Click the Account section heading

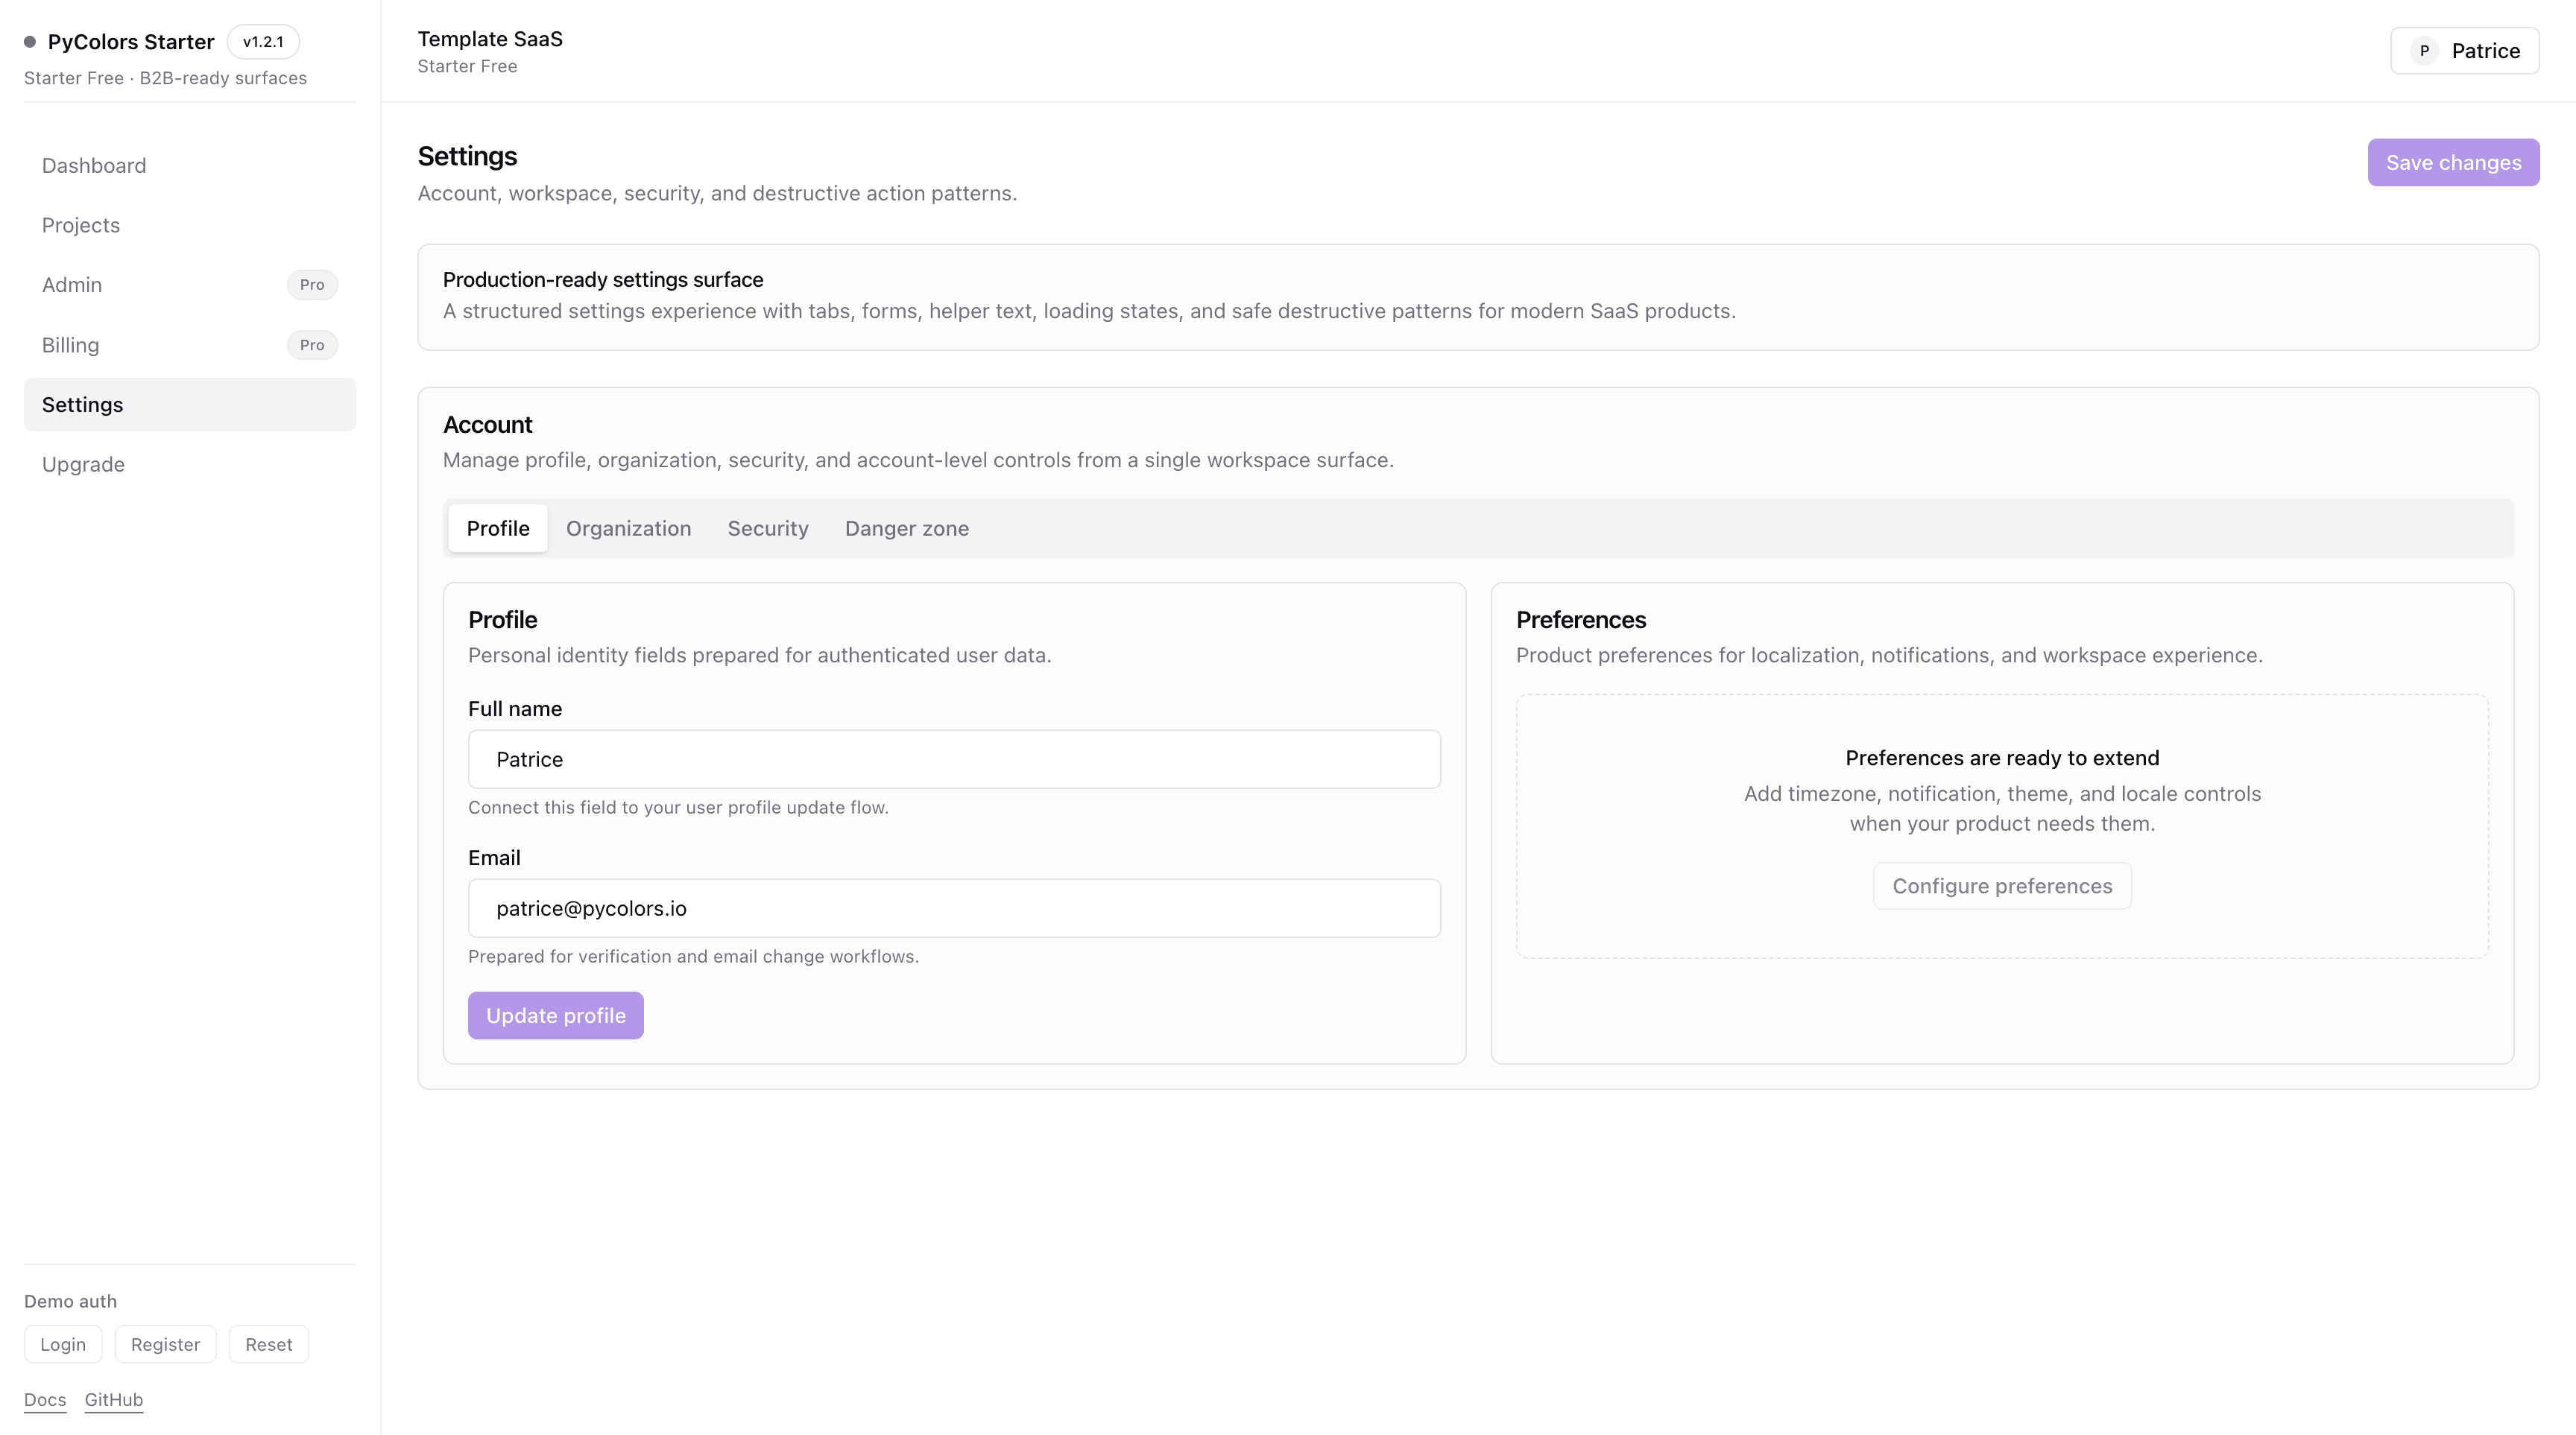click(x=488, y=425)
